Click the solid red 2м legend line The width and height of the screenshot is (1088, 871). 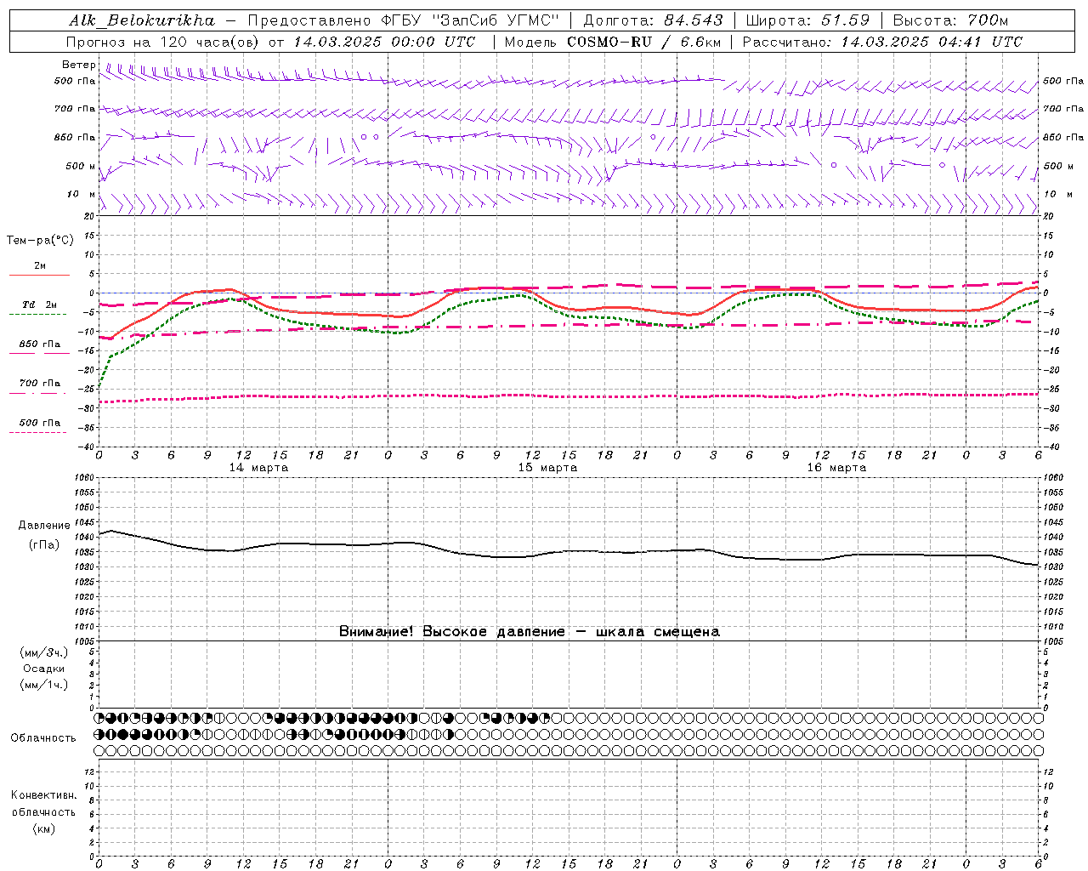tap(39, 275)
